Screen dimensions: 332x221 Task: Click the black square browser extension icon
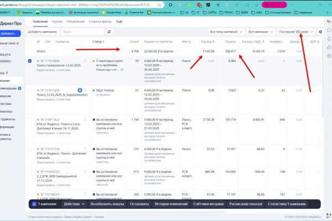point(208,4)
